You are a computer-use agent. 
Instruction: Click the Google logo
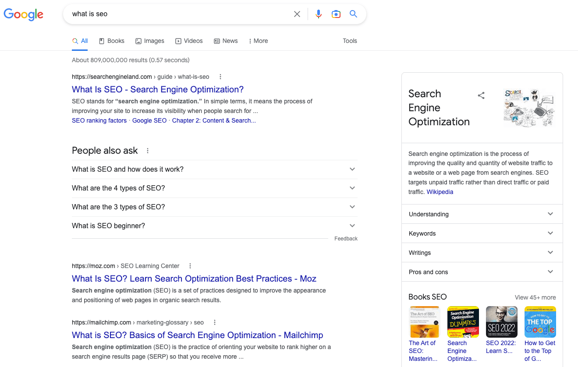tap(24, 14)
